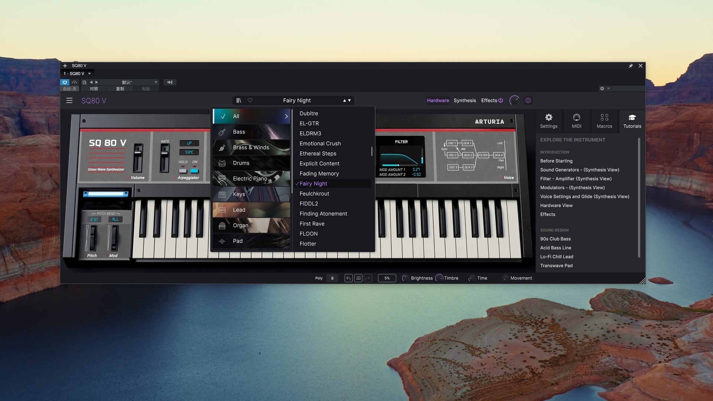Select the Drums category
This screenshot has height=401, width=713.
click(x=251, y=163)
